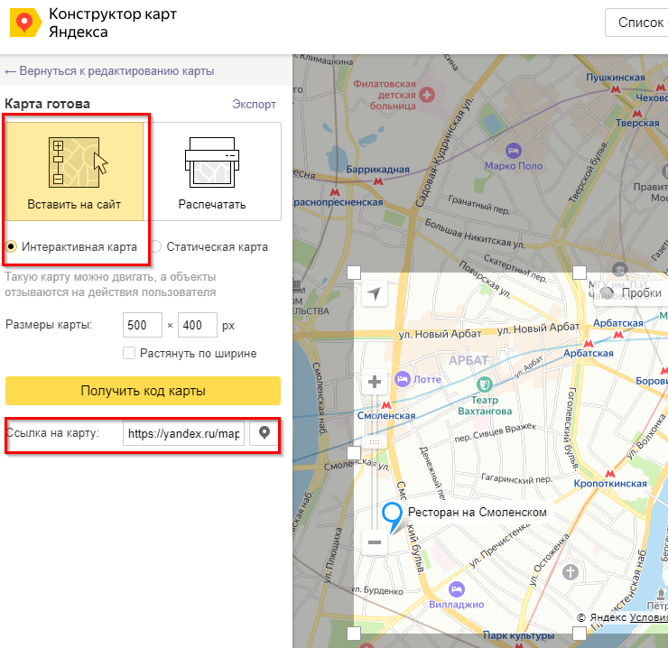Click the Кропоткинская metro station icon
This screenshot has width=668, height=648.
(610, 473)
